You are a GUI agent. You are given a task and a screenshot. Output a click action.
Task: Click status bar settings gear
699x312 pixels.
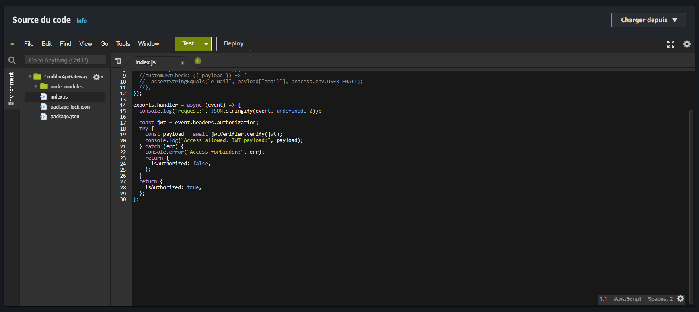(680, 298)
